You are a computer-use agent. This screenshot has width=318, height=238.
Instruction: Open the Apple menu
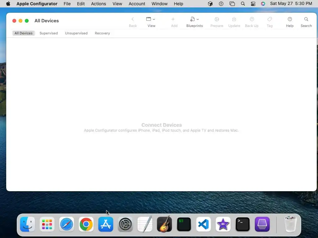tap(8, 4)
